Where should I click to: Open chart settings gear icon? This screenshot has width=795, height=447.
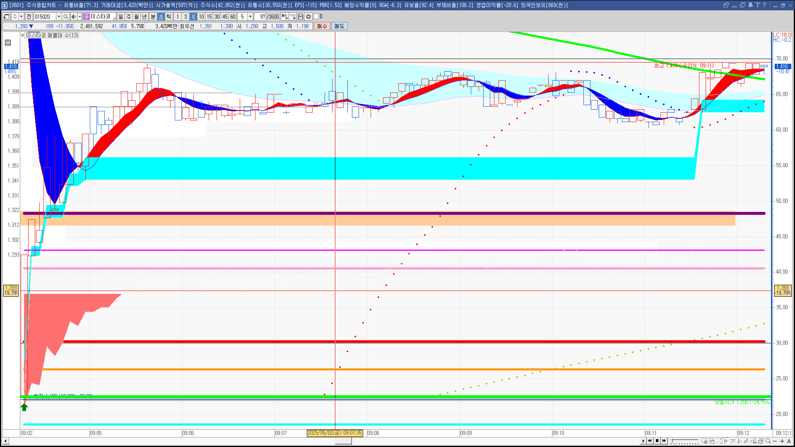(308, 17)
